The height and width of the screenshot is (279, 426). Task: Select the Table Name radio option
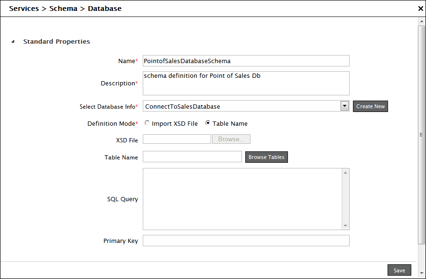pos(208,123)
